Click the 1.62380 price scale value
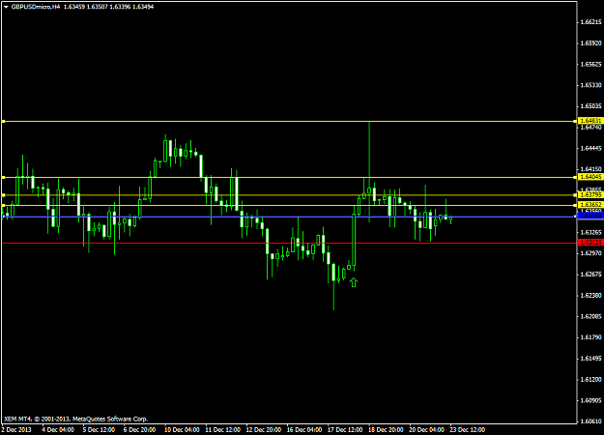Image resolution: width=604 pixels, height=435 pixels. tap(590, 296)
